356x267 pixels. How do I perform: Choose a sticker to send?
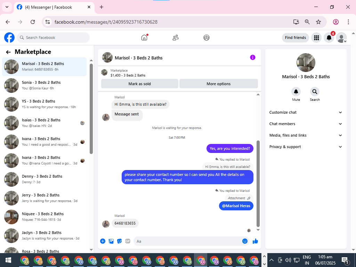120,241
